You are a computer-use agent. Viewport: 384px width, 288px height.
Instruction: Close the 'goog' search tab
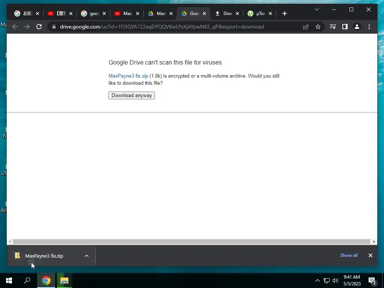tap(104, 13)
